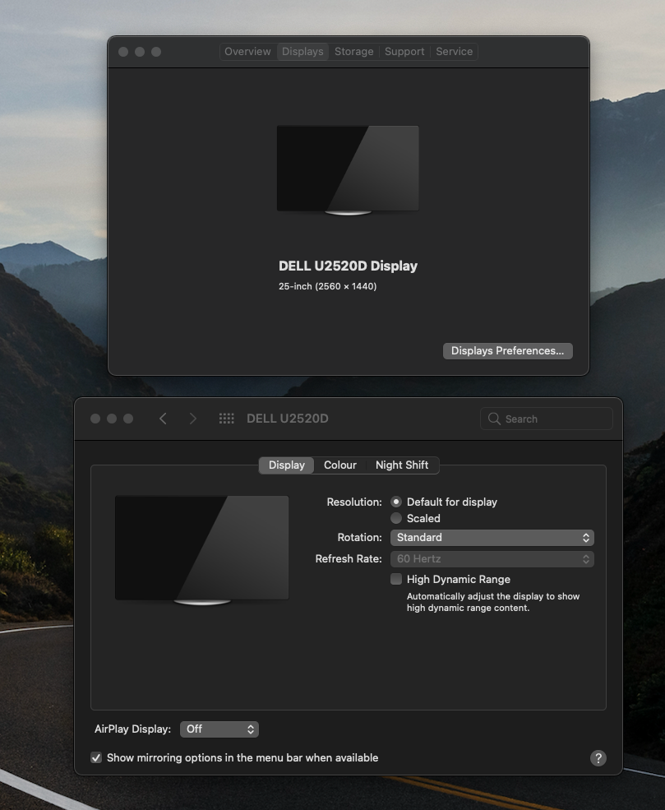Enable the High Dynamic Range checkbox
Screen dimensions: 665x810
[x=396, y=579]
